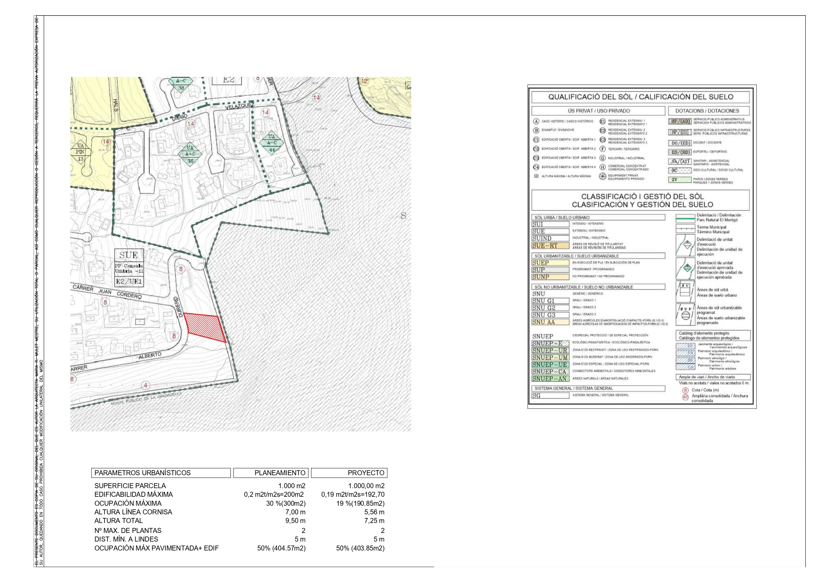Screen dimensions: 823x582
Task: Select the DO/(ED) Docent legend box
Action: tap(680, 143)
